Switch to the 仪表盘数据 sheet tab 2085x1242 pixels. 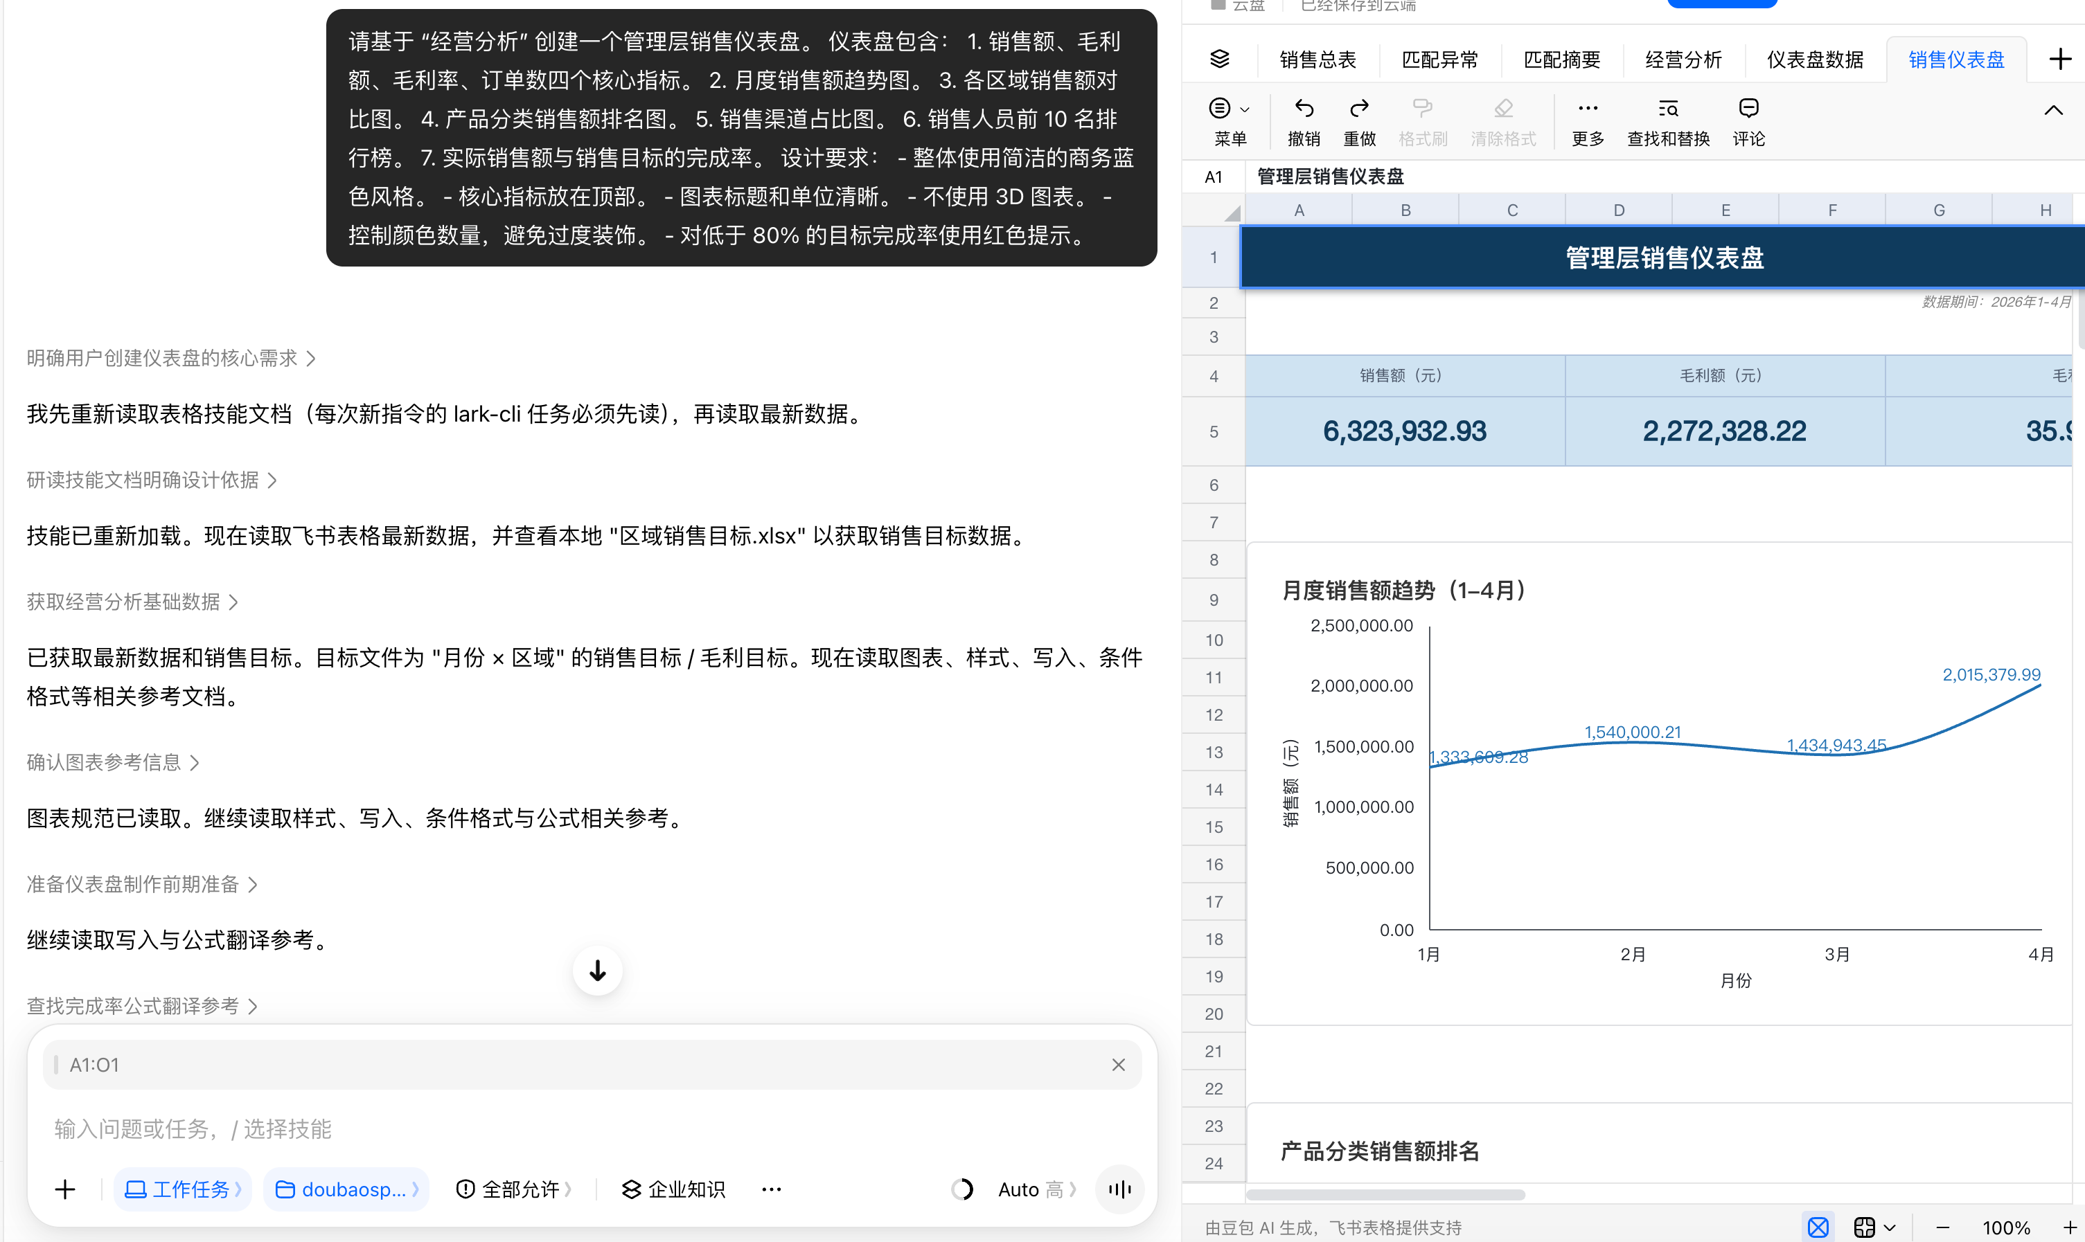(x=1815, y=60)
